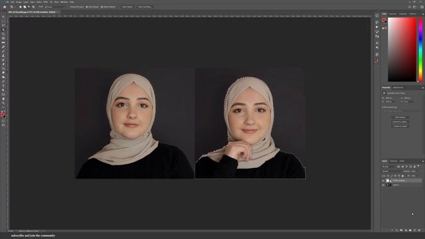Open the Character panel icon
425x239 pixels.
click(x=377, y=42)
